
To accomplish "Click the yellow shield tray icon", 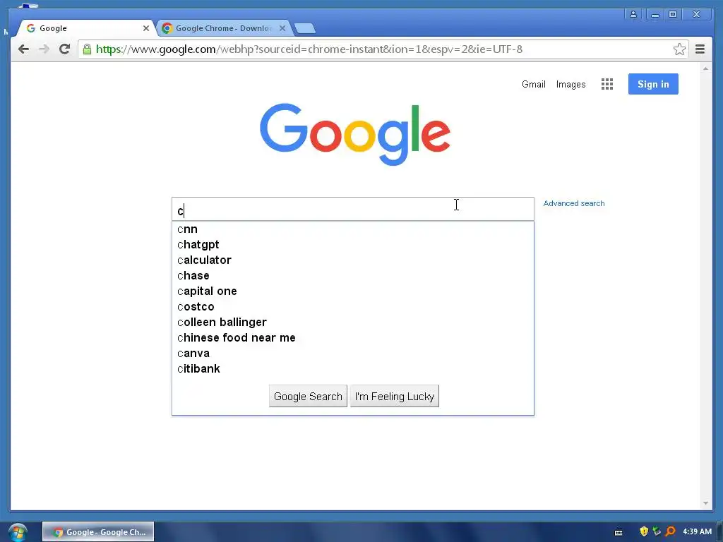I will tap(644, 531).
